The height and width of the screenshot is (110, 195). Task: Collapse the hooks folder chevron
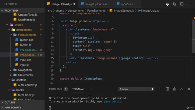tap(9, 90)
